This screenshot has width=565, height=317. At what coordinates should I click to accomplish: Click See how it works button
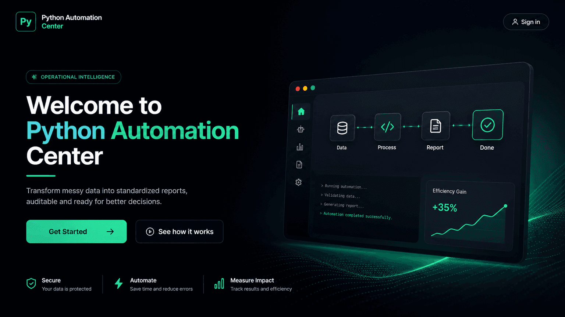pos(180,232)
